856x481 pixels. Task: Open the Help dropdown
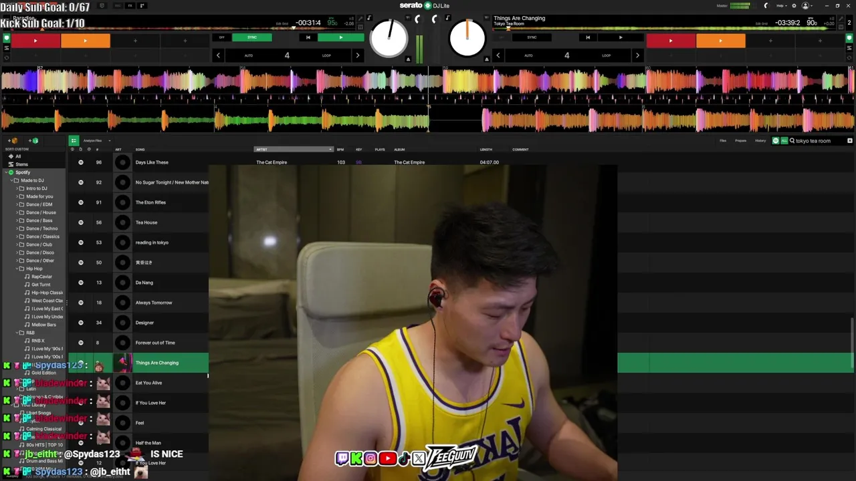pyautogui.click(x=781, y=5)
